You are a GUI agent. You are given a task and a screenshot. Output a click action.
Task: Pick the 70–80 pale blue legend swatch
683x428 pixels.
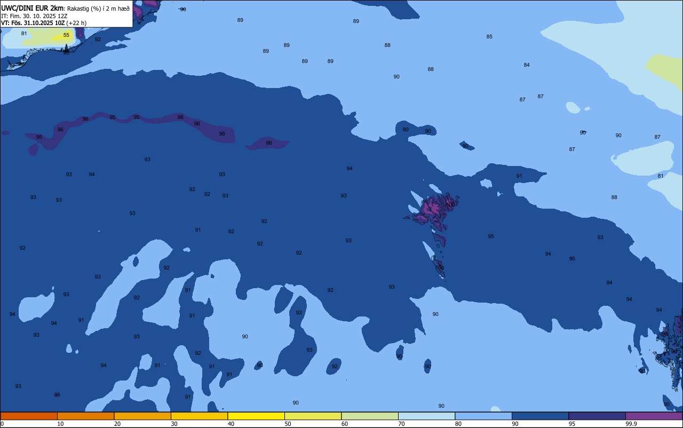(x=426, y=416)
